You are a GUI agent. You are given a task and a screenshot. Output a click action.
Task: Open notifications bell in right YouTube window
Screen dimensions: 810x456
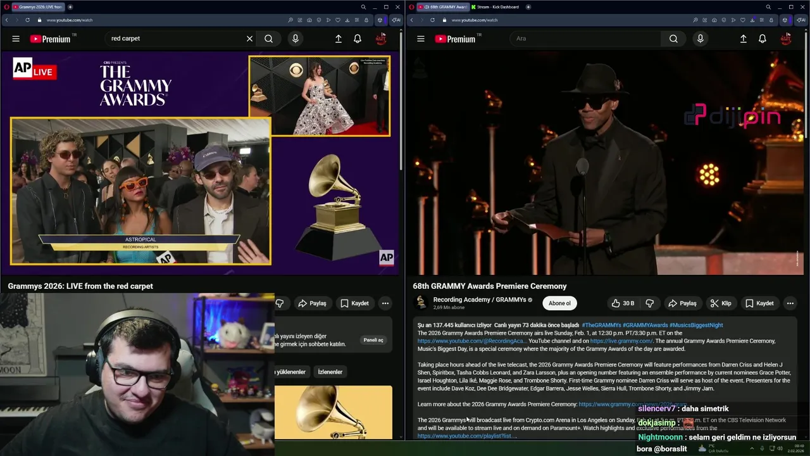pyautogui.click(x=763, y=39)
